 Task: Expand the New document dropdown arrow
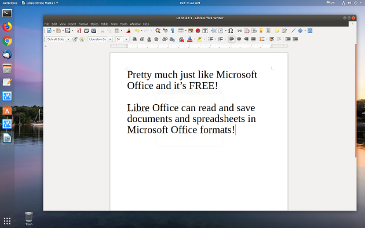(x=54, y=31)
